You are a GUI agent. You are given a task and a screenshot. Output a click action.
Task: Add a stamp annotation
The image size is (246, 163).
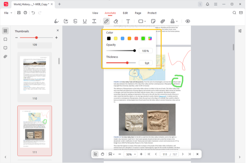coord(173,21)
